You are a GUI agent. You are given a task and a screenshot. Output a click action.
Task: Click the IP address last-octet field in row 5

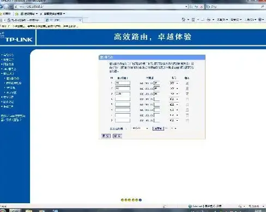click(x=157, y=104)
